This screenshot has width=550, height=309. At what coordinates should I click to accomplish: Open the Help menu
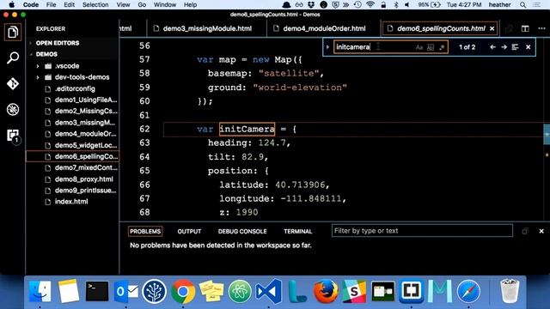(x=190, y=4)
